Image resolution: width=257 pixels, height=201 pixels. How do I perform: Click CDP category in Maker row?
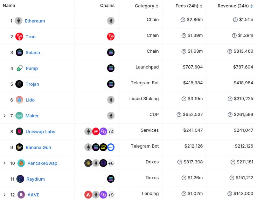click(x=154, y=114)
